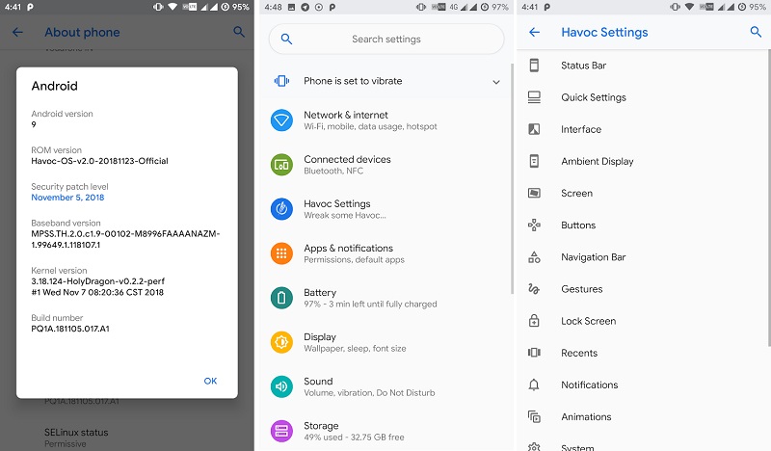Screen dimensions: 771x451
Task: Tap the Lock Screen padlock icon
Action: point(534,321)
